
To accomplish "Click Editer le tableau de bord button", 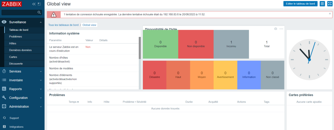I will (300, 4).
